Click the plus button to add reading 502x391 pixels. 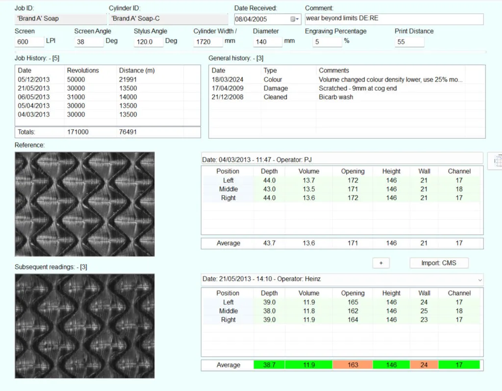tap(380, 263)
